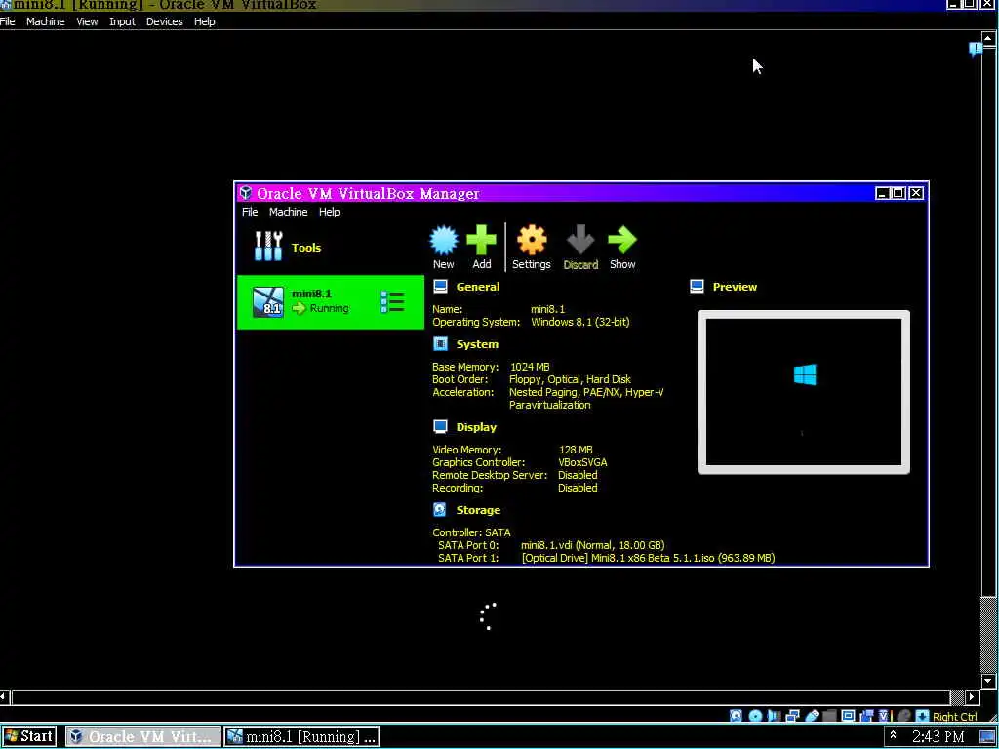Open the mini8.1 machine tools list menu icon

coord(392,302)
